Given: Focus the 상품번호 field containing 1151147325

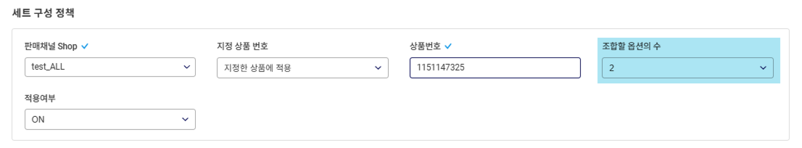Looking at the screenshot, I should pyautogui.click(x=495, y=68).
